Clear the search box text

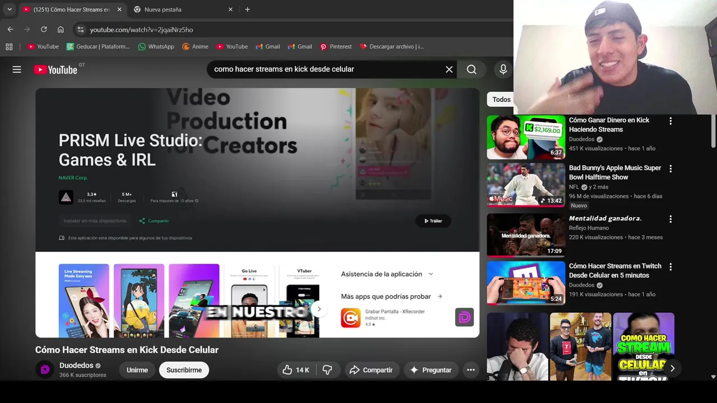pos(449,69)
